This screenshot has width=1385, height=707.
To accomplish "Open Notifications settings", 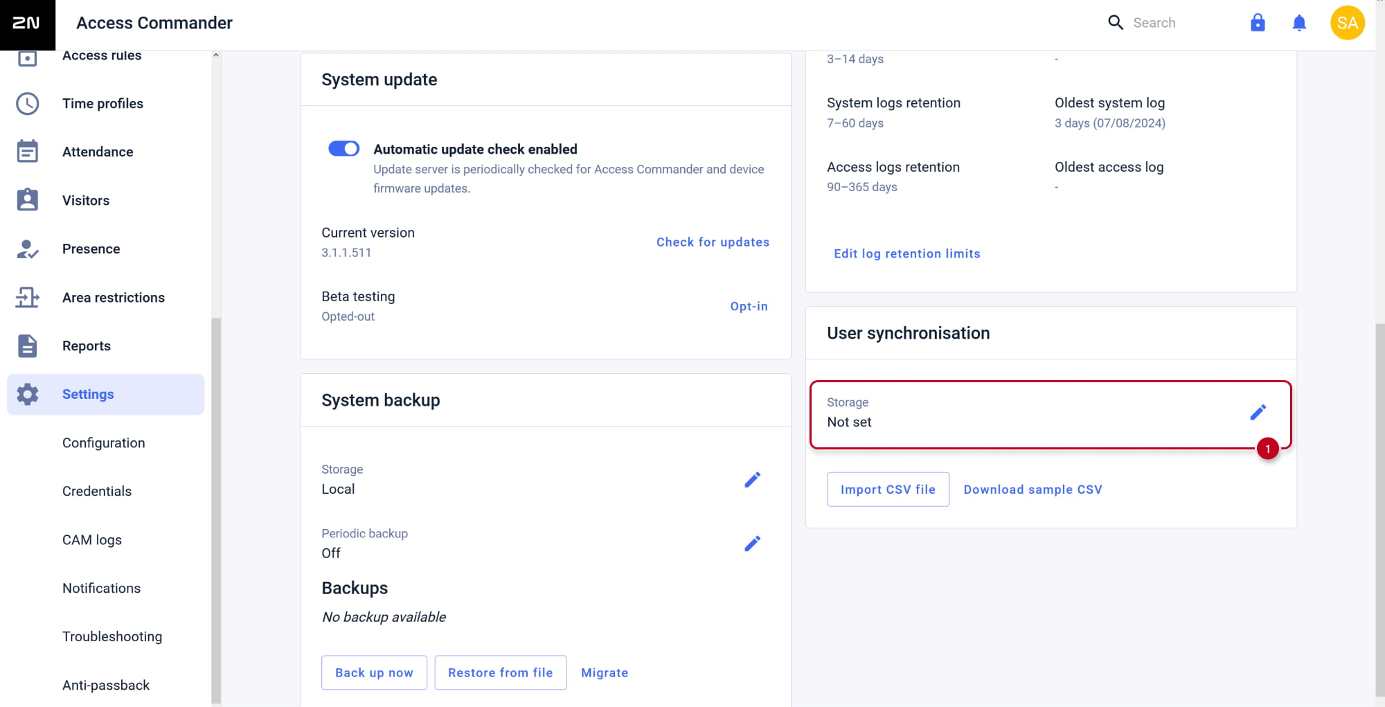I will point(101,588).
